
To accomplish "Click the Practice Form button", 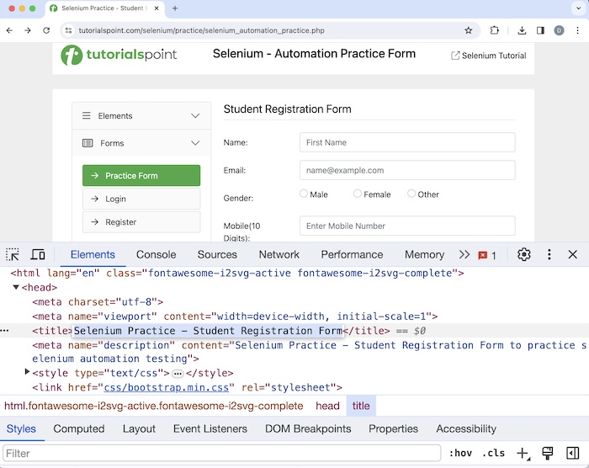I will click(x=141, y=175).
